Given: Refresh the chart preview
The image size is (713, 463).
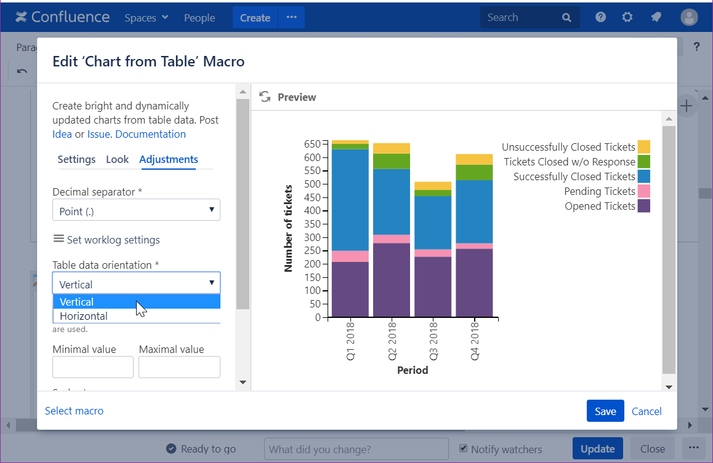Looking at the screenshot, I should pyautogui.click(x=265, y=97).
